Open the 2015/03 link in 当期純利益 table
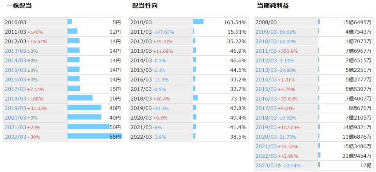This screenshot has width=376, height=172. pyautogui.click(x=266, y=89)
